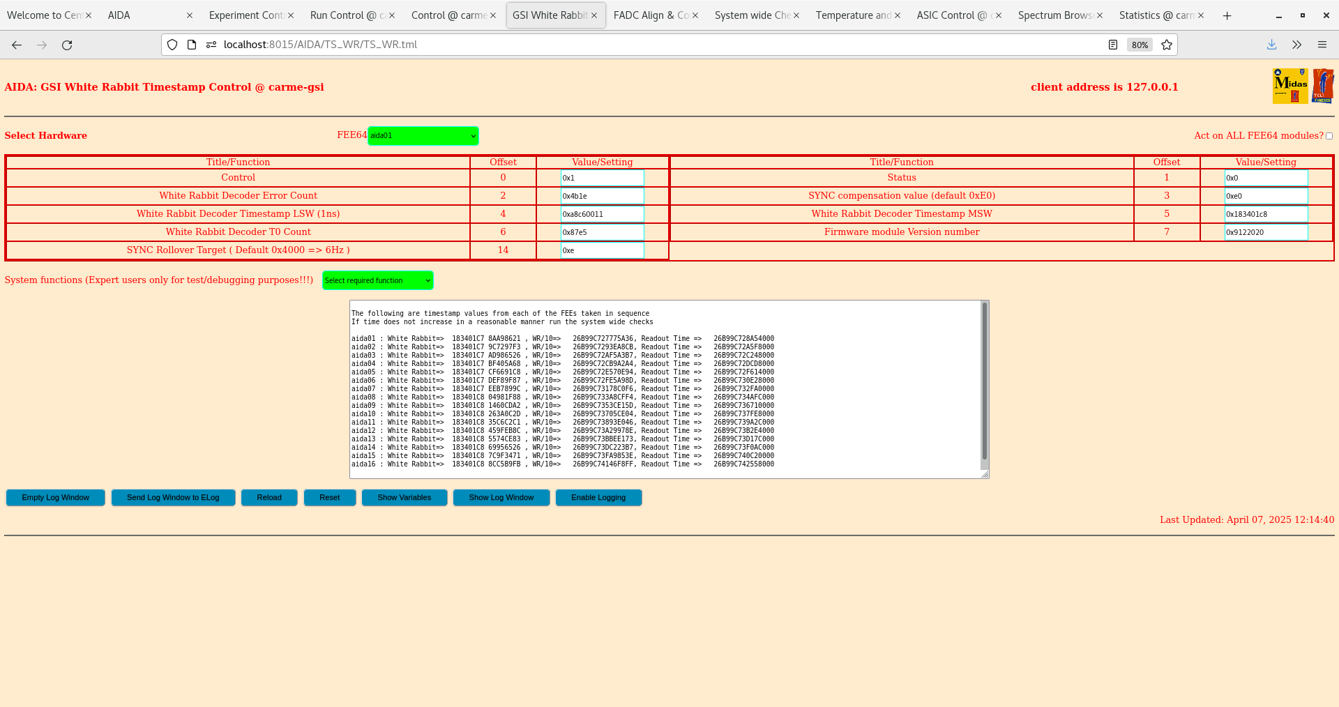Viewport: 1339px width, 707px height.
Task: Expand the toolbar overflow chevron
Action: 1296,45
